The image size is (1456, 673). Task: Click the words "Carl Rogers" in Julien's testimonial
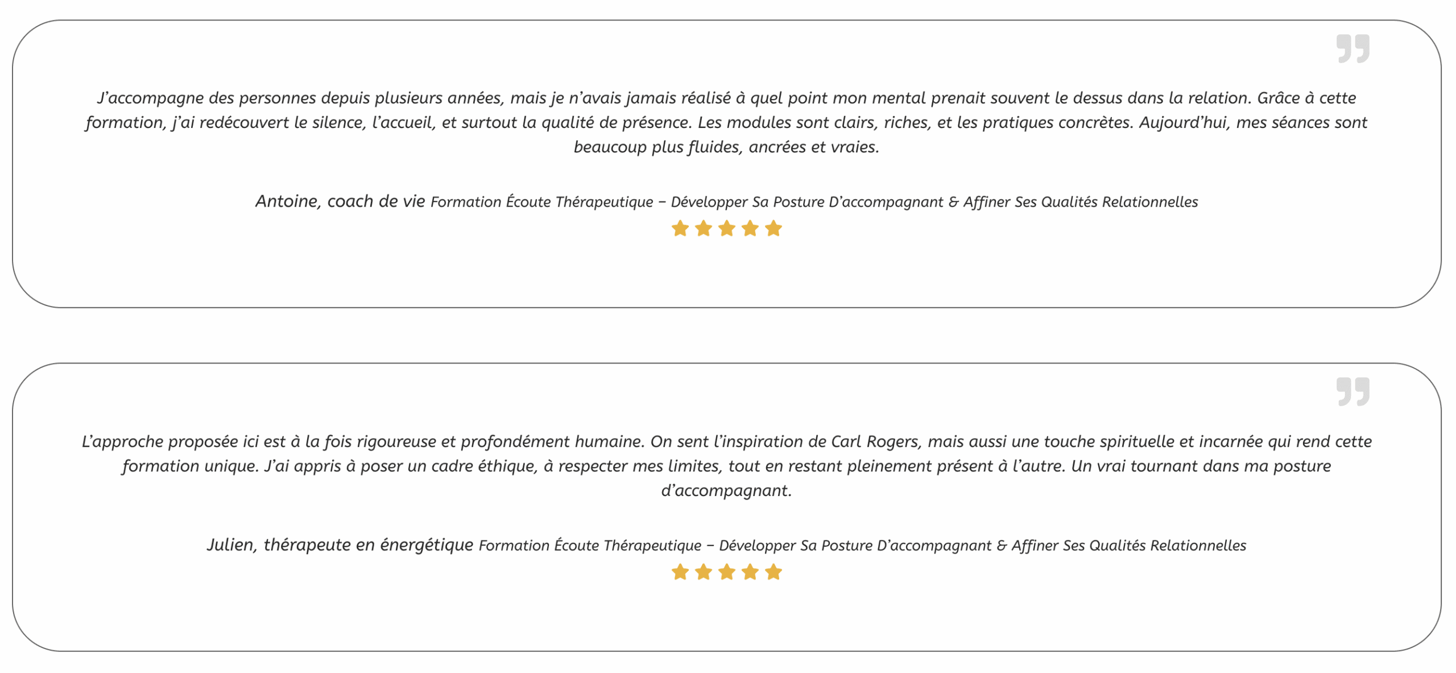875,441
